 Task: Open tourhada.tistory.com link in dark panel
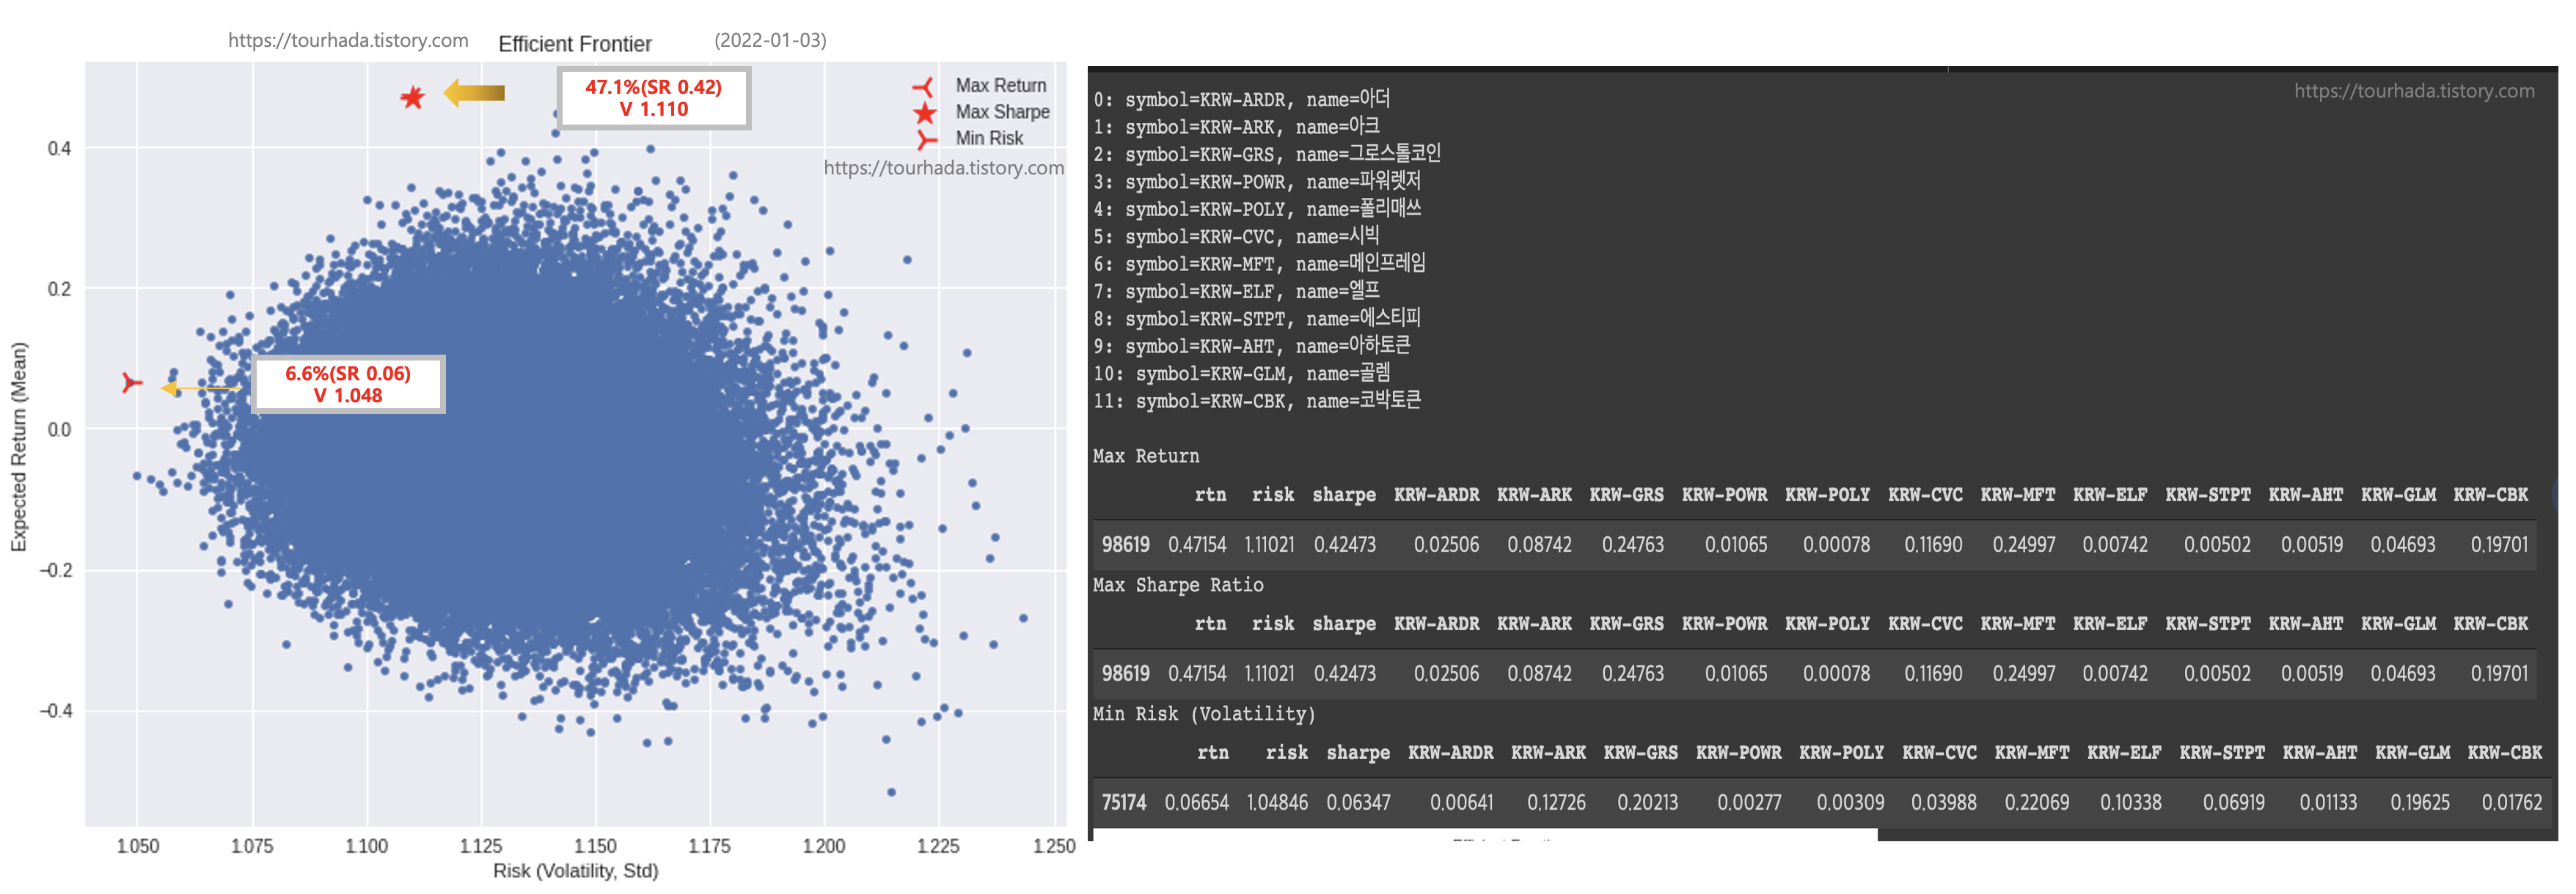point(2413,91)
